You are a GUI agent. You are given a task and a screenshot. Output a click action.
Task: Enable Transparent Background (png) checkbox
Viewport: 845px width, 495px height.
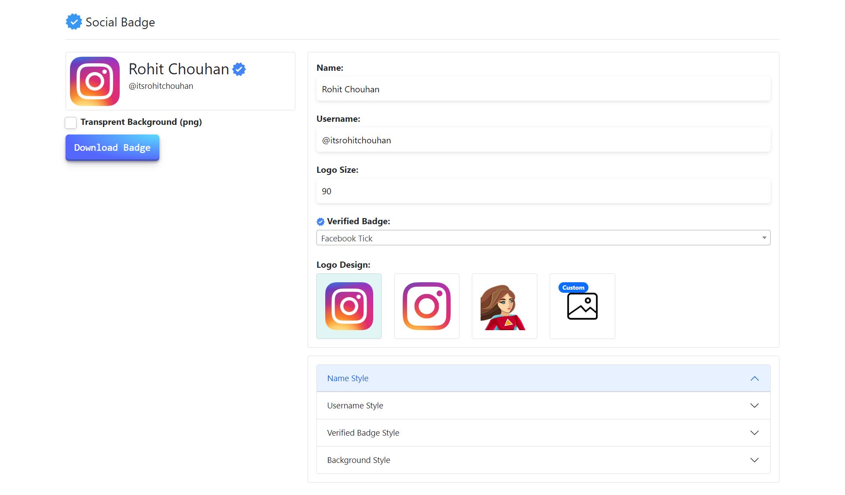[x=71, y=123]
